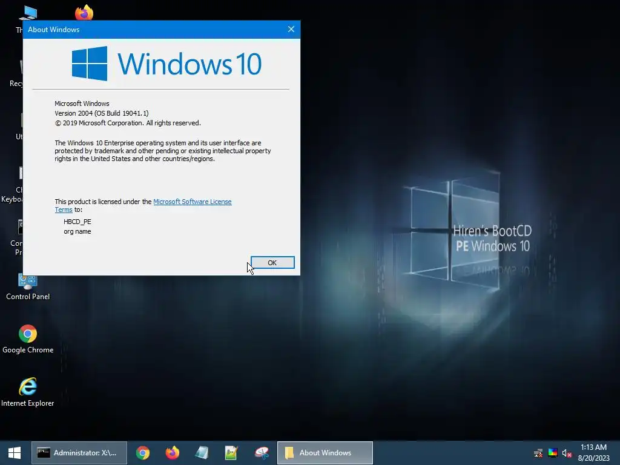Open Control Panel desktop icon
This screenshot has height=465, width=620.
coord(28,288)
